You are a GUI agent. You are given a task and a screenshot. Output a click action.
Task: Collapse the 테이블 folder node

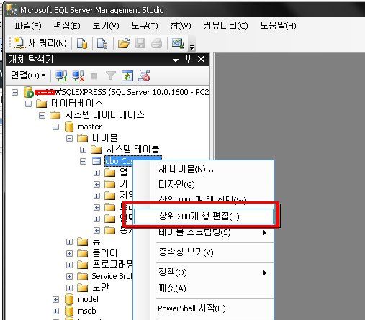point(69,138)
